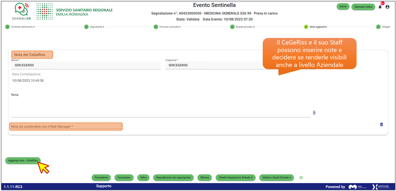Open the hamburger menu beside action buttons

301,177
